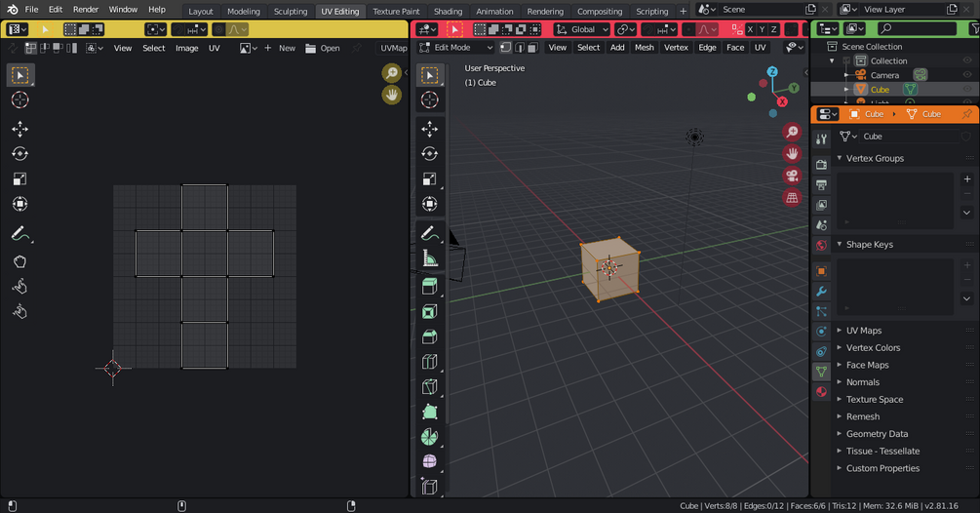
Task: Switch perspective/orthographic grid gizmo
Action: coord(792,197)
